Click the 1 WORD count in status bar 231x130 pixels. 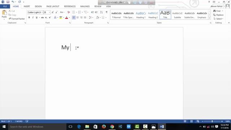click(18, 121)
